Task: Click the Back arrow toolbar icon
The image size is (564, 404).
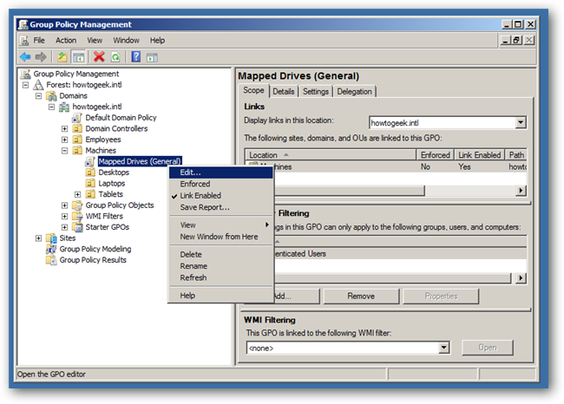Action: click(x=25, y=57)
